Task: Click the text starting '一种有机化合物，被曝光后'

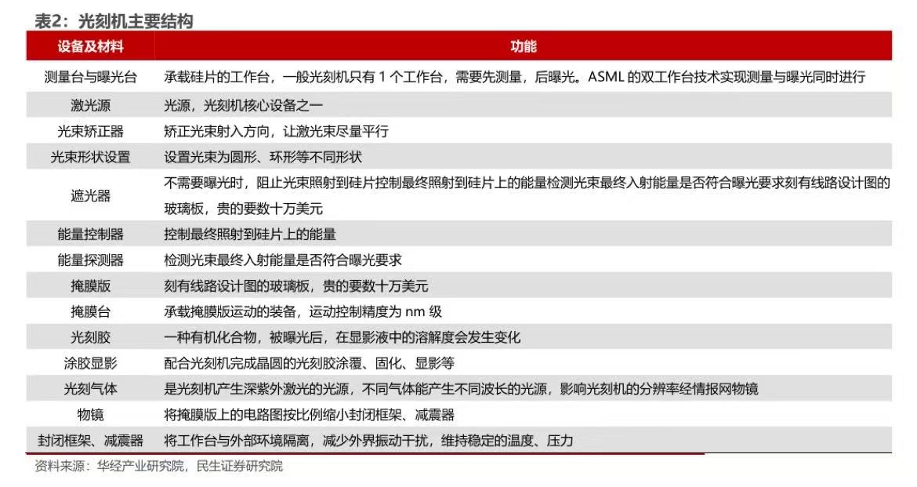Action: pyautogui.click(x=343, y=337)
